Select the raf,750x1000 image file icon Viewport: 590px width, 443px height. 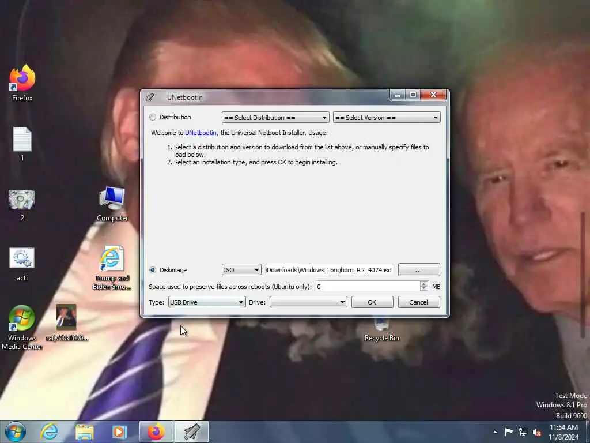coord(67,323)
